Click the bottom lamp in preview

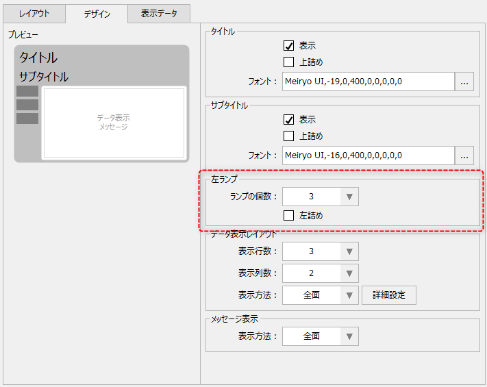tap(27, 118)
